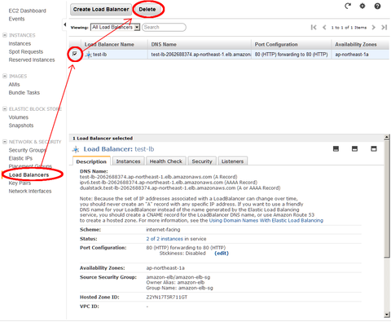This screenshot has width=391, height=322.
Task: Set details pane to half-height layout icon
Action: click(x=354, y=148)
